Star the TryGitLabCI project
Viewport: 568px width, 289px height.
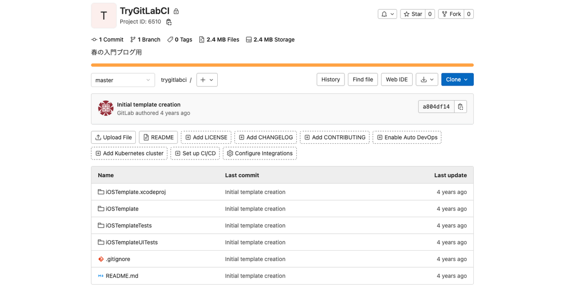click(x=413, y=14)
